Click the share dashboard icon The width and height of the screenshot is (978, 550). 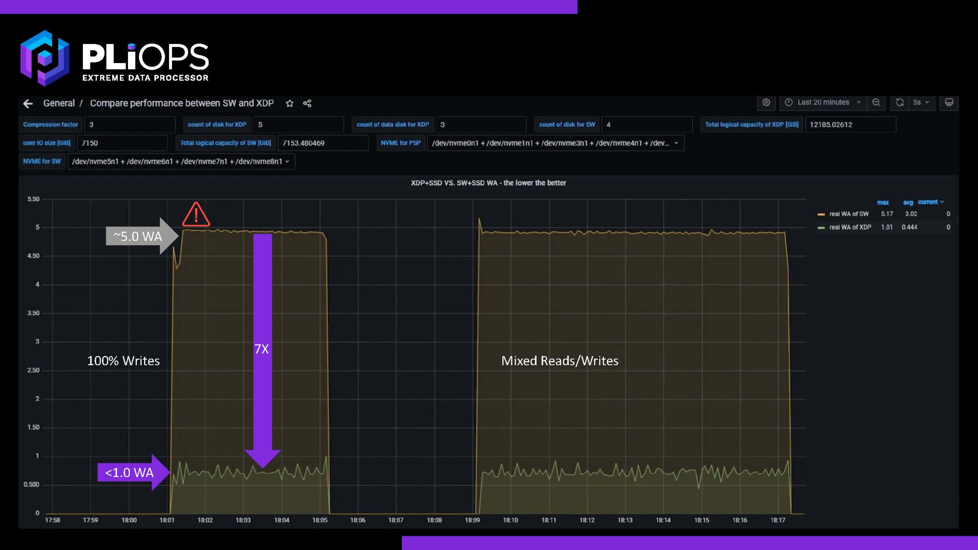point(307,104)
